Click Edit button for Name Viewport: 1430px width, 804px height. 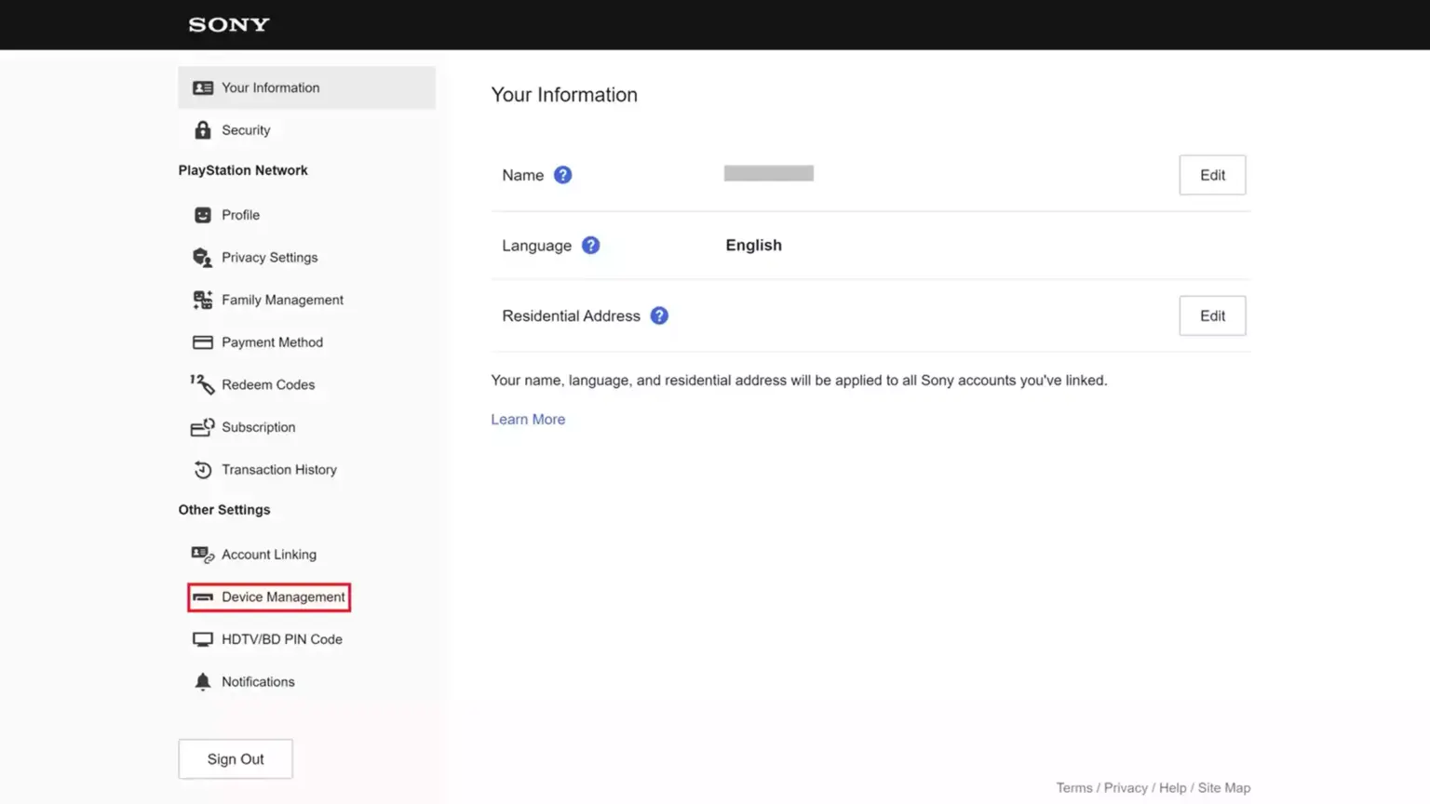(x=1212, y=175)
